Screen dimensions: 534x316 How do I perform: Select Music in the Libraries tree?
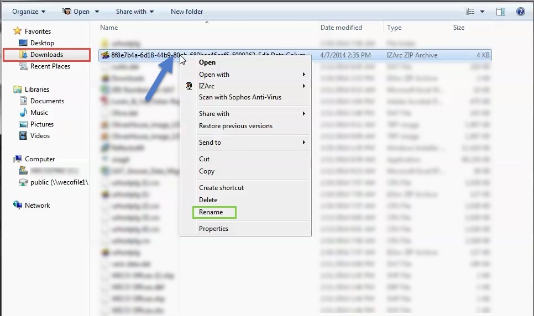coord(39,112)
